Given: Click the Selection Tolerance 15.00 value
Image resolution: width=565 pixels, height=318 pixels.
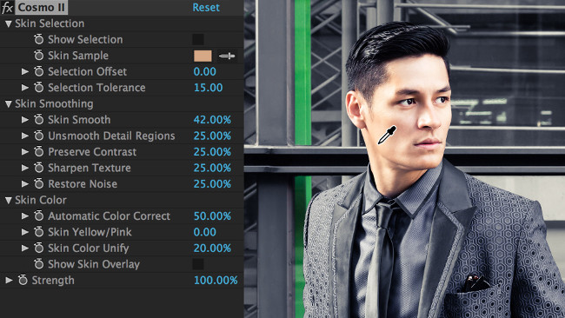Looking at the screenshot, I should click(209, 88).
